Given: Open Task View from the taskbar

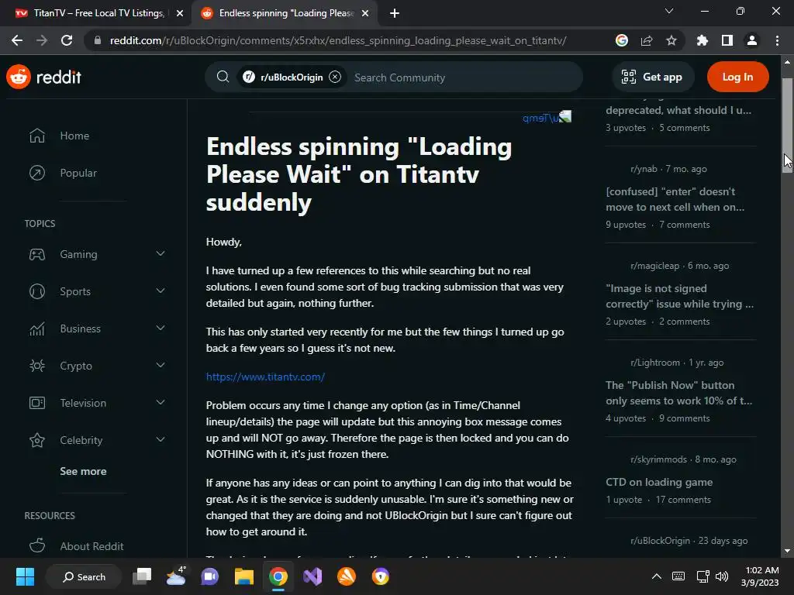Looking at the screenshot, I should pyautogui.click(x=142, y=576).
